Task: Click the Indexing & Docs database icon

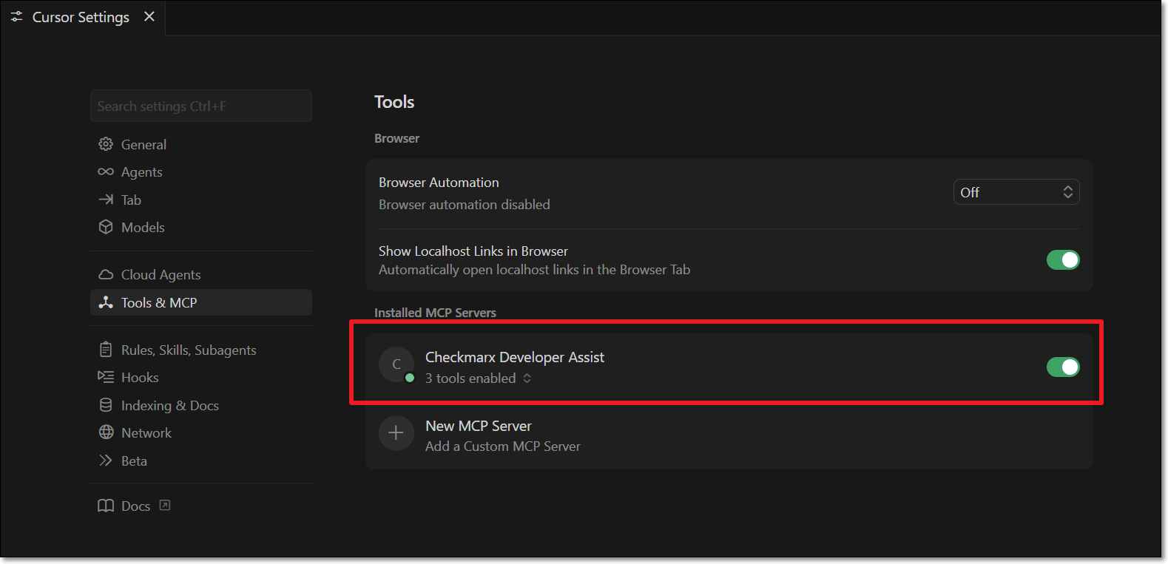Action: (x=106, y=405)
